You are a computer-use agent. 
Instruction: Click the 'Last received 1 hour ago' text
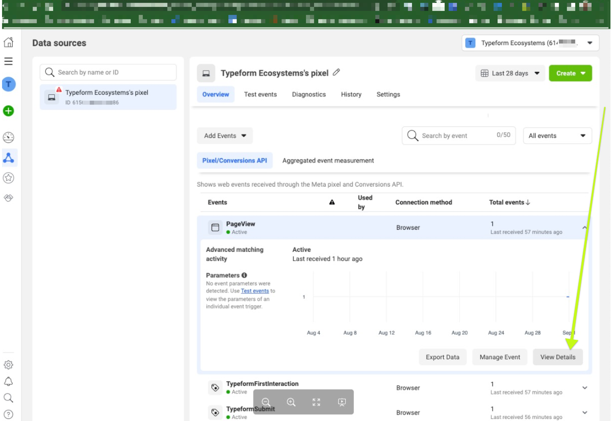pyautogui.click(x=327, y=259)
